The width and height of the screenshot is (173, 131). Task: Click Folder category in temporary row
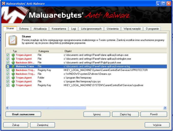(41, 78)
